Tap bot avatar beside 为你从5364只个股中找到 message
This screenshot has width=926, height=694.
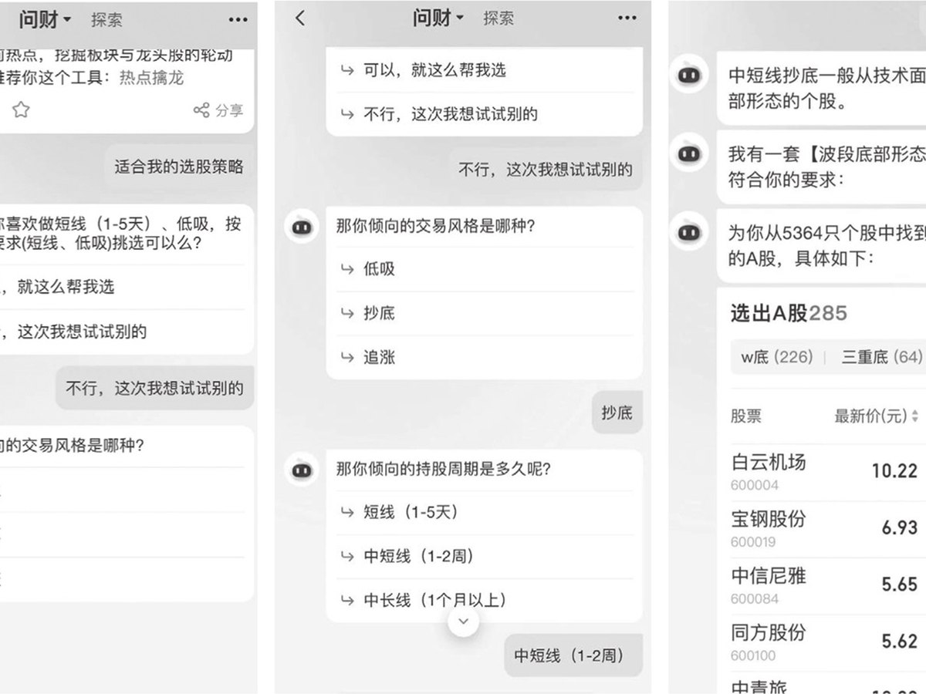tap(688, 231)
